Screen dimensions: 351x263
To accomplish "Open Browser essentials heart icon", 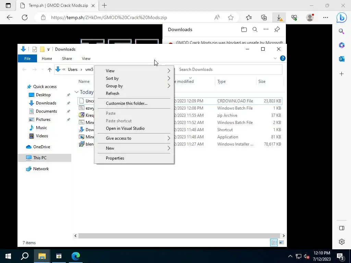I will coord(294,17).
